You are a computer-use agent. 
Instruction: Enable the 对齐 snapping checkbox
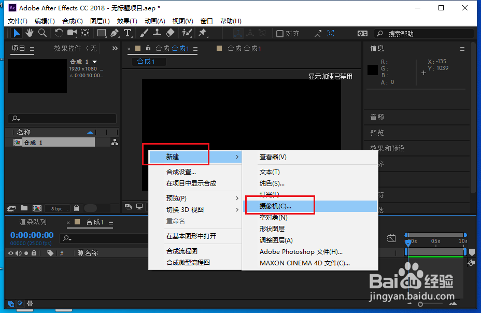pyautogui.click(x=280, y=34)
